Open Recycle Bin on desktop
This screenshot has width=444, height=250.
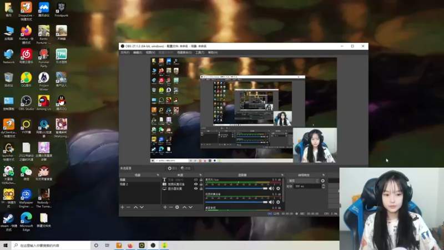pyautogui.click(x=8, y=79)
